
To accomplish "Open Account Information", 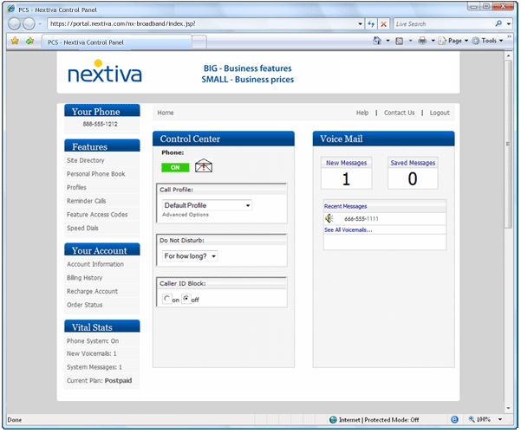I will point(95,264).
